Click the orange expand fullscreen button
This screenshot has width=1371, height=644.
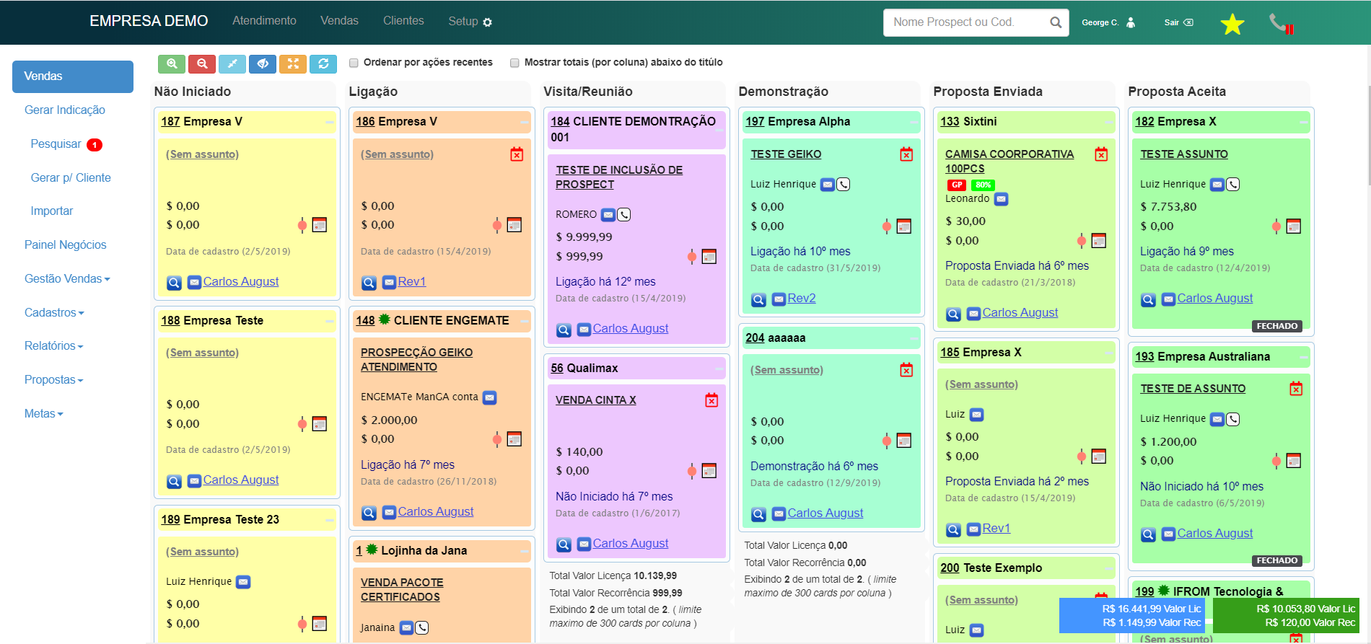[293, 63]
